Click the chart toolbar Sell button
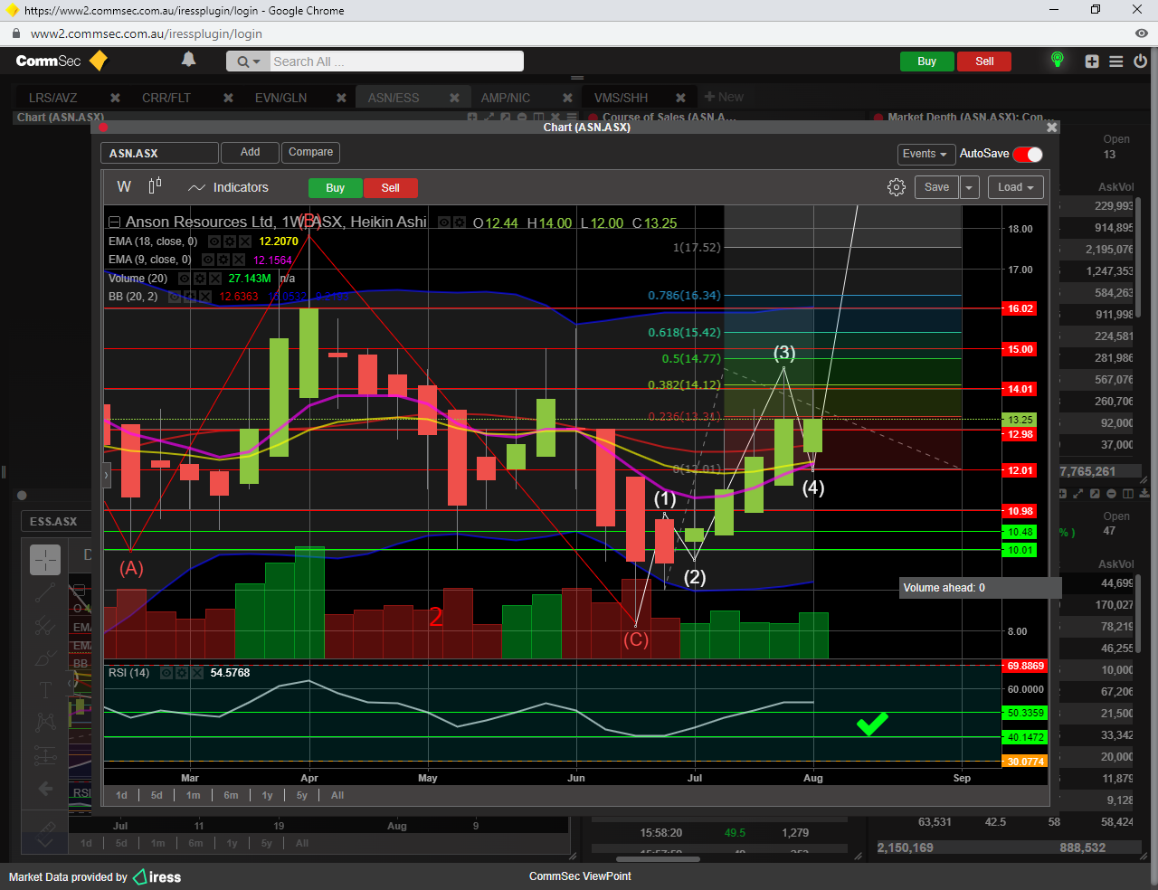The image size is (1158, 890). [391, 188]
